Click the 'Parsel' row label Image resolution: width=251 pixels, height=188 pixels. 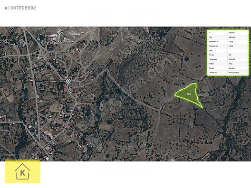pos(211,55)
